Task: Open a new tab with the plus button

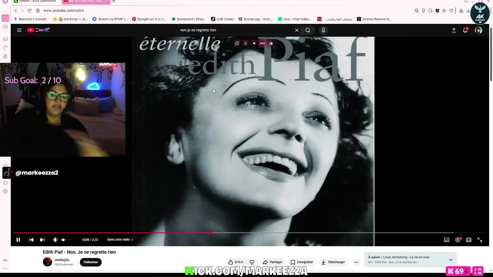Action: 114,1
